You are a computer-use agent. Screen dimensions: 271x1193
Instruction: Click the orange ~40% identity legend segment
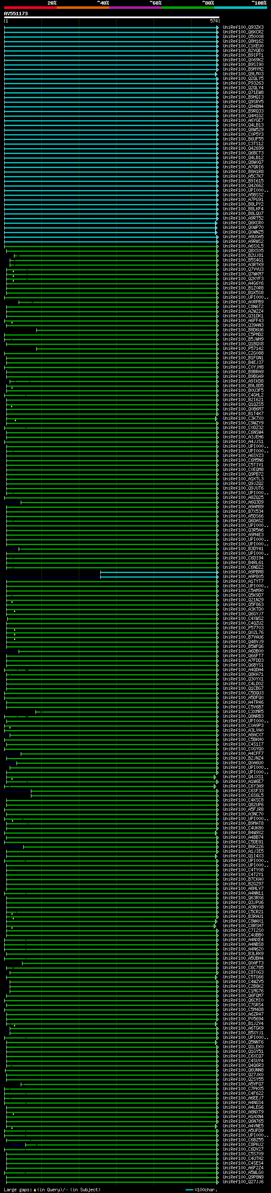(x=83, y=8)
